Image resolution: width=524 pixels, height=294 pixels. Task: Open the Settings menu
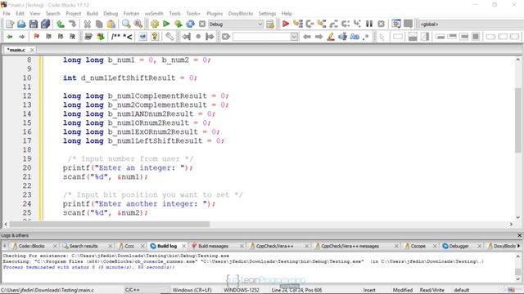[x=267, y=13]
